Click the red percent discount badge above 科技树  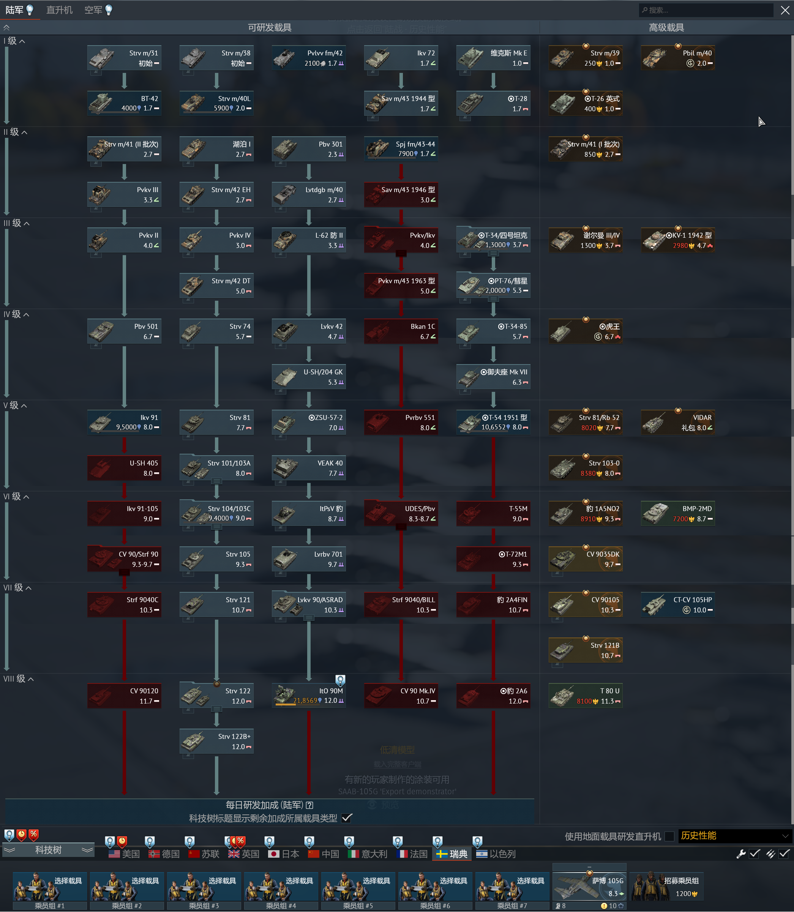34,835
